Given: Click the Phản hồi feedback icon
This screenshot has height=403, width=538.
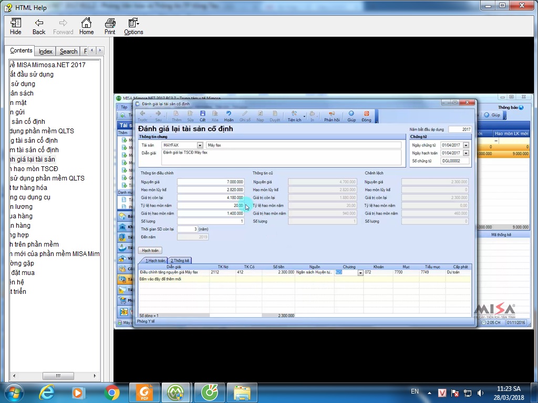Looking at the screenshot, I should (332, 116).
